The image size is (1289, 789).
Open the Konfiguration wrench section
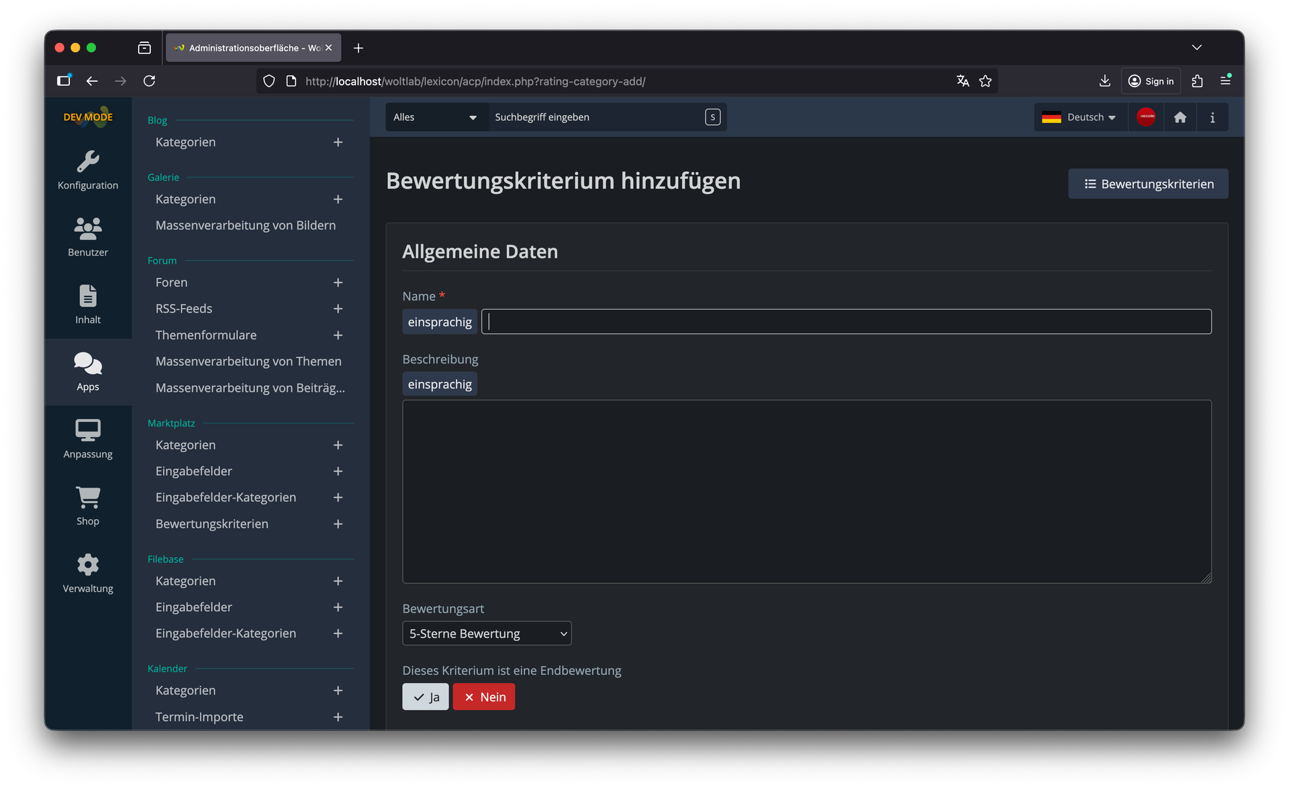(88, 170)
